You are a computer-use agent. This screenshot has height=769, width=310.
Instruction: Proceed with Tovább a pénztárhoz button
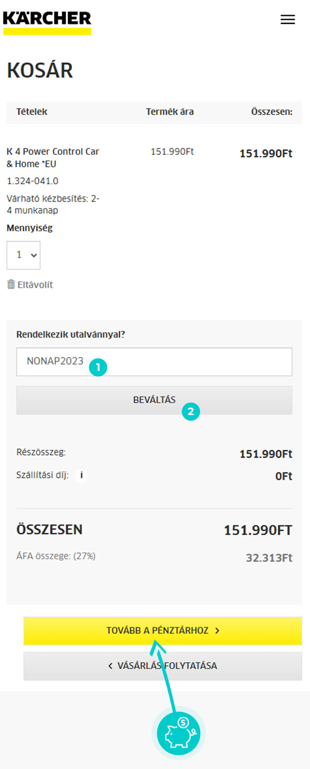[x=163, y=630]
